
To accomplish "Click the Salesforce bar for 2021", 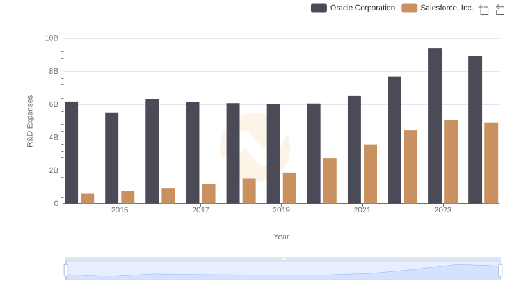I will point(371,174).
